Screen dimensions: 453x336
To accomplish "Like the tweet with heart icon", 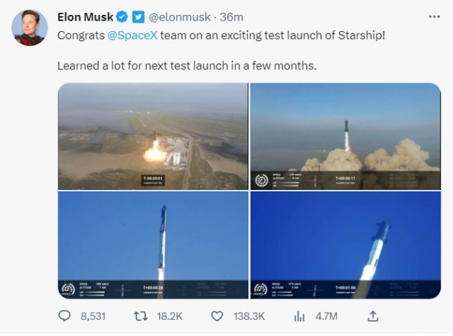I will point(217,316).
